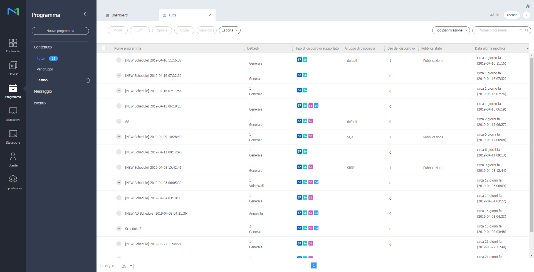Image resolution: width=534 pixels, height=272 pixels.
Task: Toggle the select-all checkbox in table header
Action: pyautogui.click(x=103, y=48)
